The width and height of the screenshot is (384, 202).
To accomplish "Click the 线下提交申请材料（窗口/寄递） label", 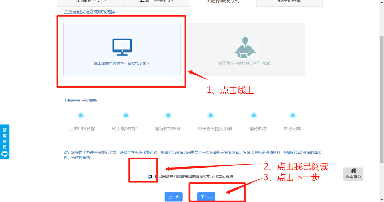I will coord(245,63).
